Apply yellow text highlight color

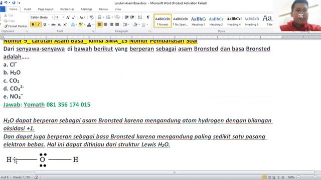pos(81,24)
